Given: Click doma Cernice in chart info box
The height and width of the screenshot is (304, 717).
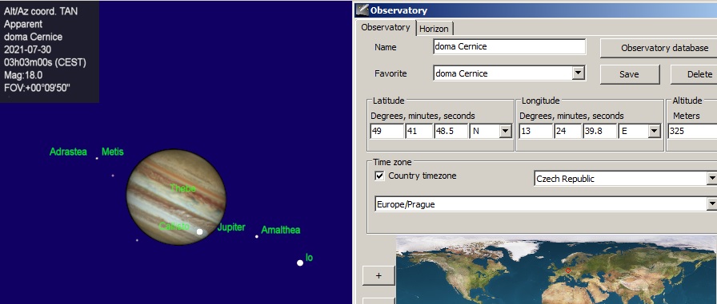Looking at the screenshot, I should 33,37.
